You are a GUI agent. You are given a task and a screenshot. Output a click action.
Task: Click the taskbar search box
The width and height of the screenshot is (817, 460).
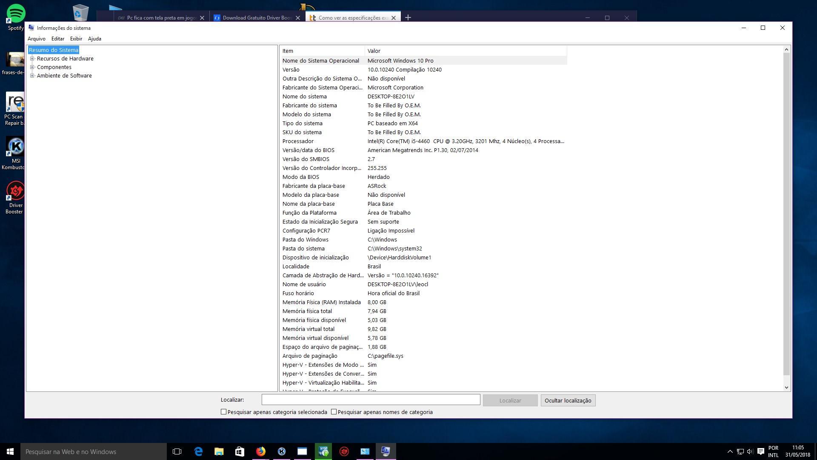pyautogui.click(x=94, y=451)
